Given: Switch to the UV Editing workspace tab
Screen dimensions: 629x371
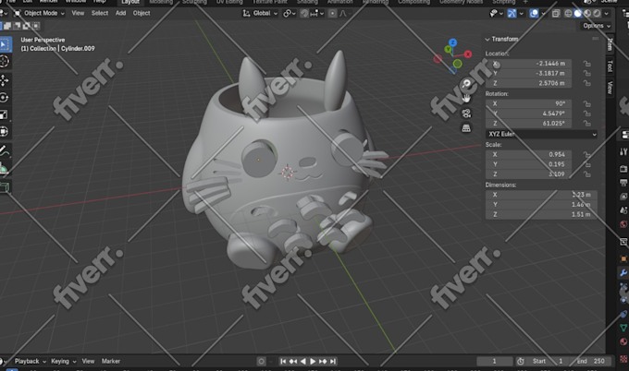Looking at the screenshot, I should click(229, 2).
